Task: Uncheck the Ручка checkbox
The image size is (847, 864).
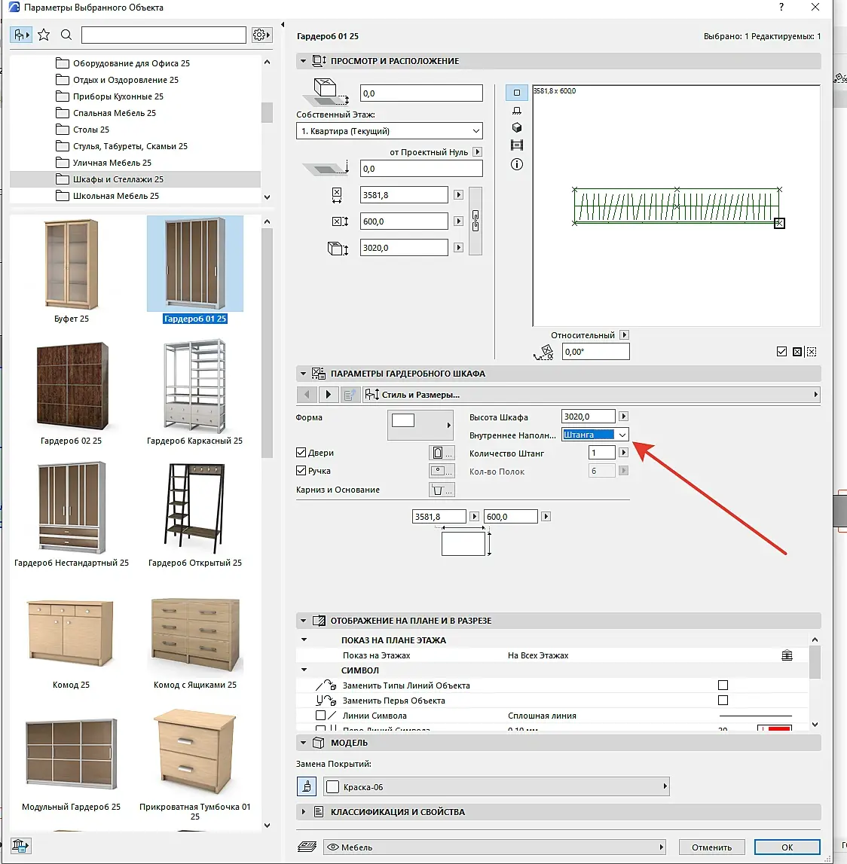Action: [x=301, y=471]
